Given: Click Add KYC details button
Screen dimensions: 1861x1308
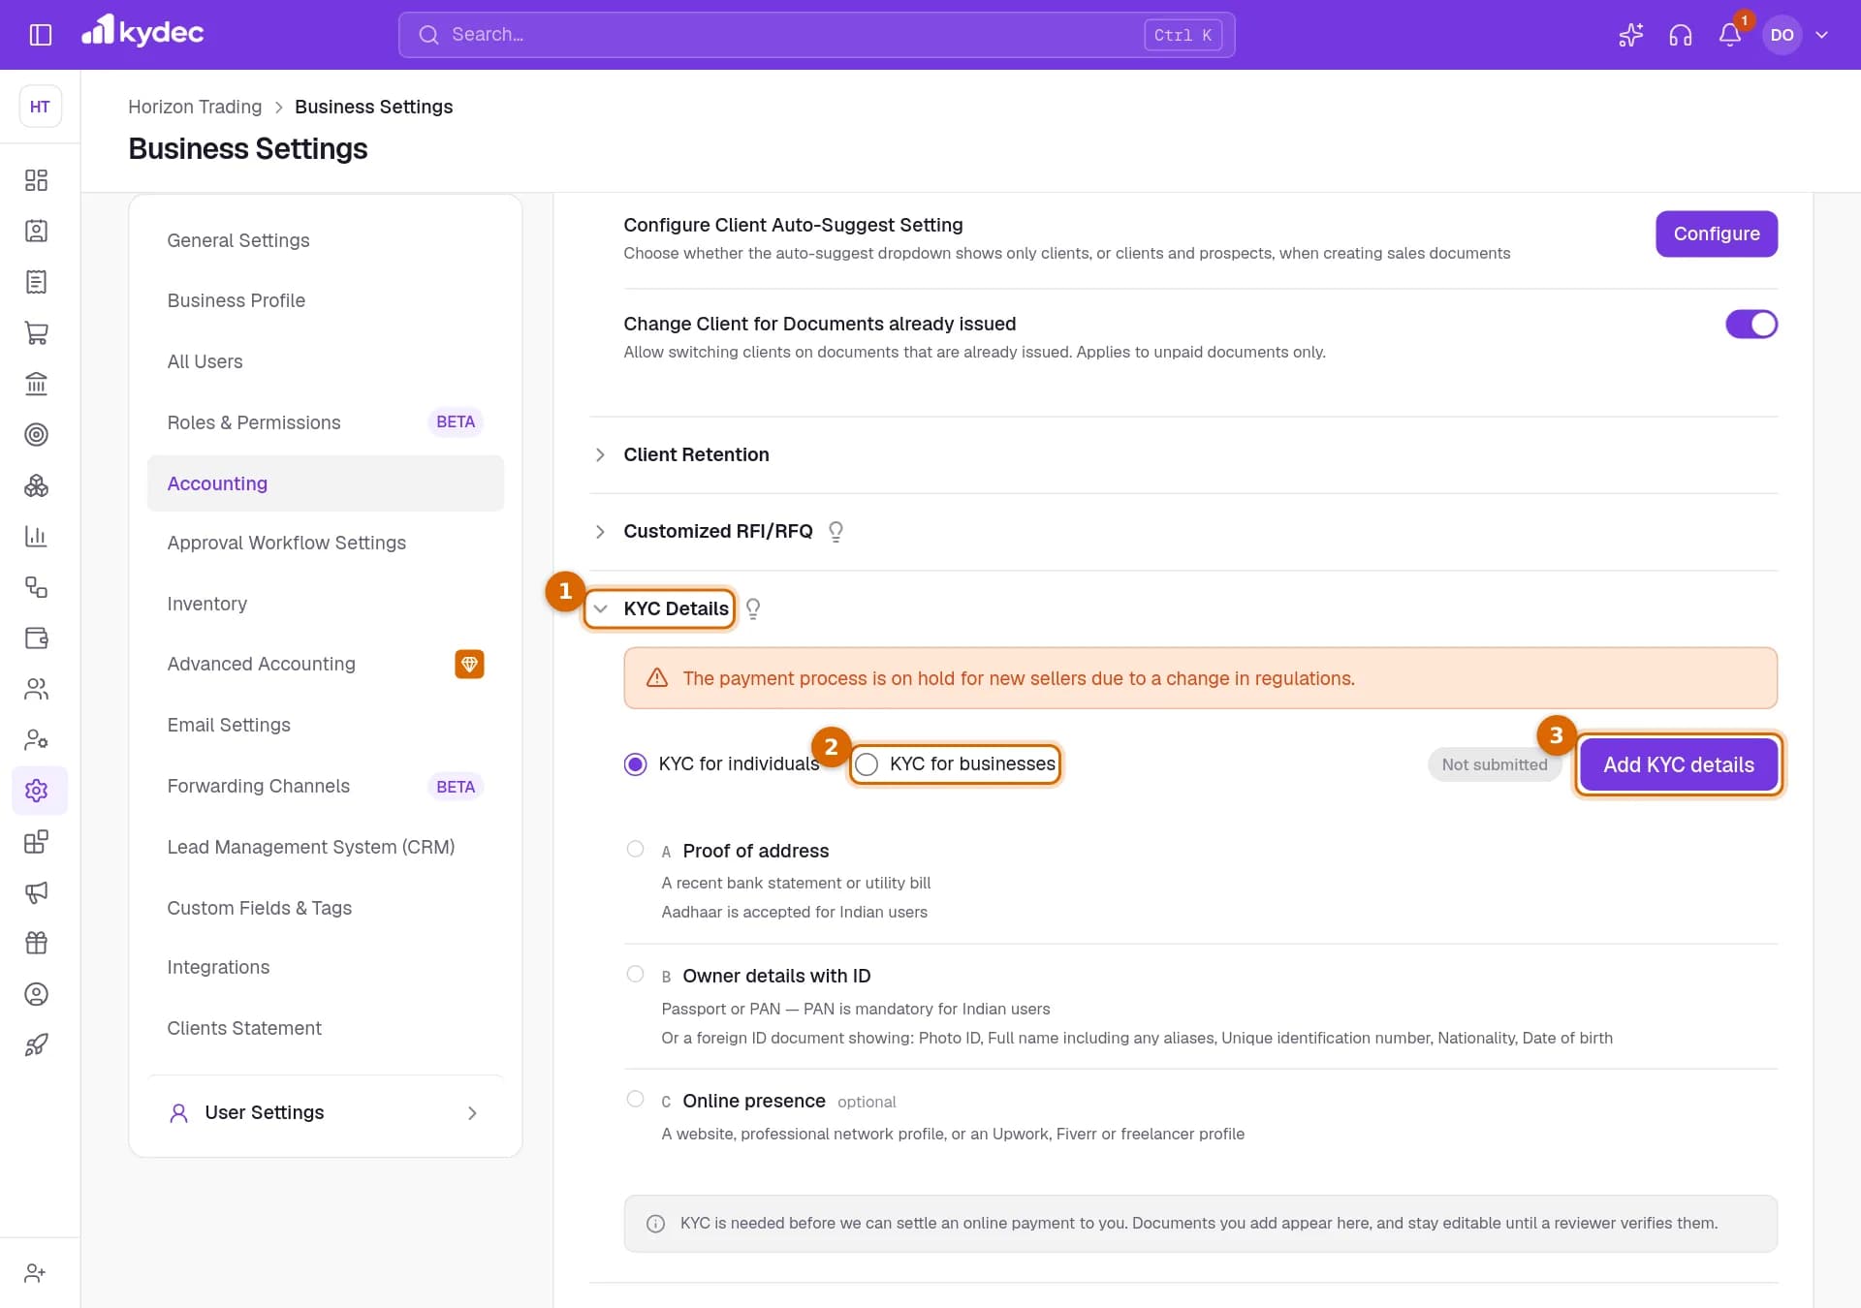Looking at the screenshot, I should tap(1679, 764).
